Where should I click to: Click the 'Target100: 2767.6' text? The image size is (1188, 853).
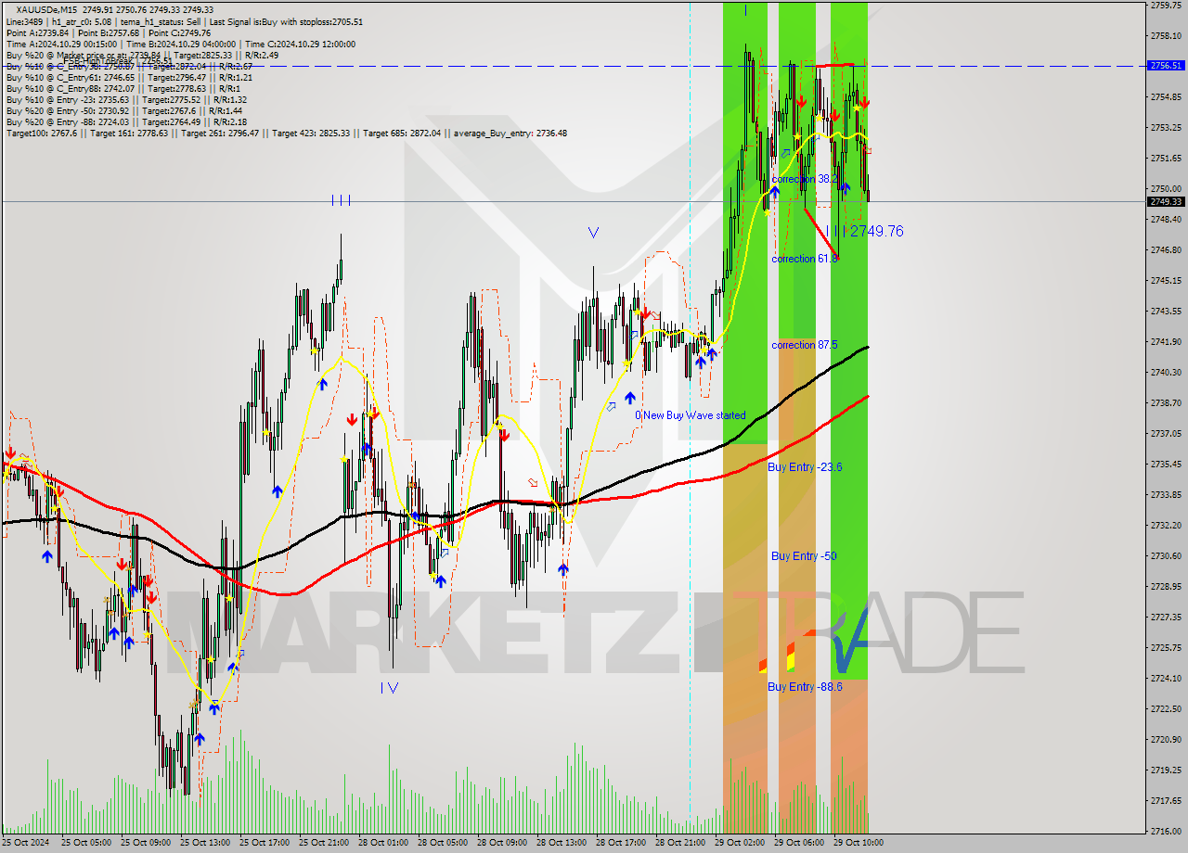coord(41,133)
